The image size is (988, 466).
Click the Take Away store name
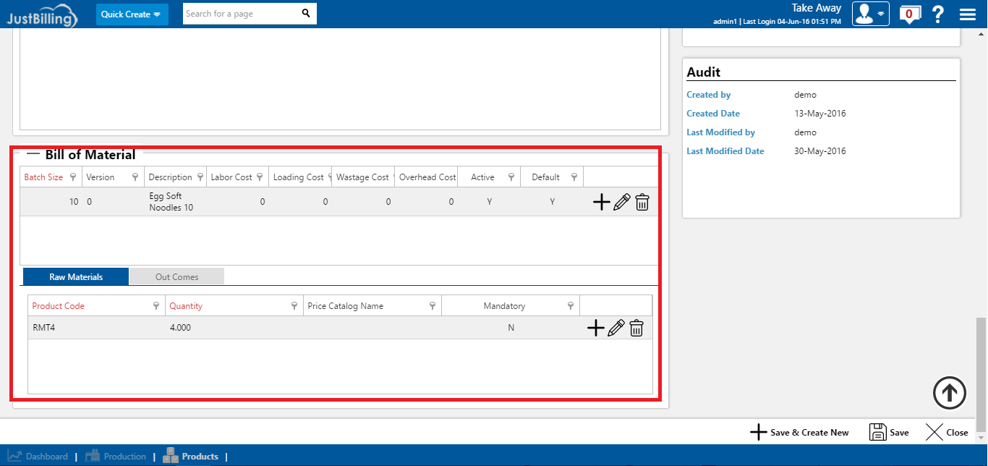817,8
